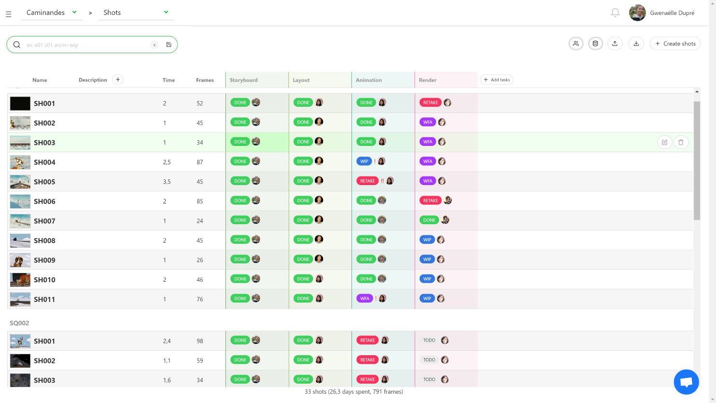Export shots with the download icon
The height and width of the screenshot is (403, 716).
click(x=636, y=43)
